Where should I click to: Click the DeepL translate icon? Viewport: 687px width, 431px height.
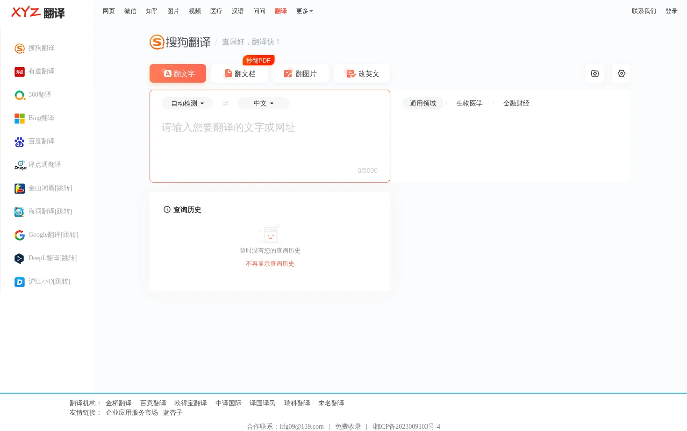pos(20,258)
